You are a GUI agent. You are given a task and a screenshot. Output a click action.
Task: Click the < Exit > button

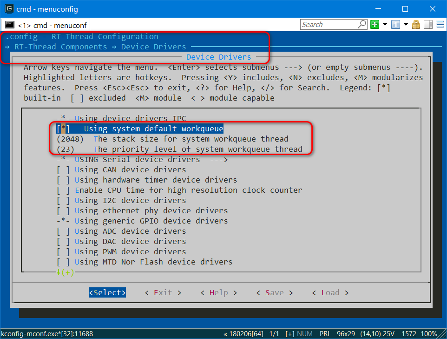pos(163,293)
